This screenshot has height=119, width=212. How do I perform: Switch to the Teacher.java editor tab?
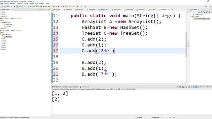pos(117,10)
